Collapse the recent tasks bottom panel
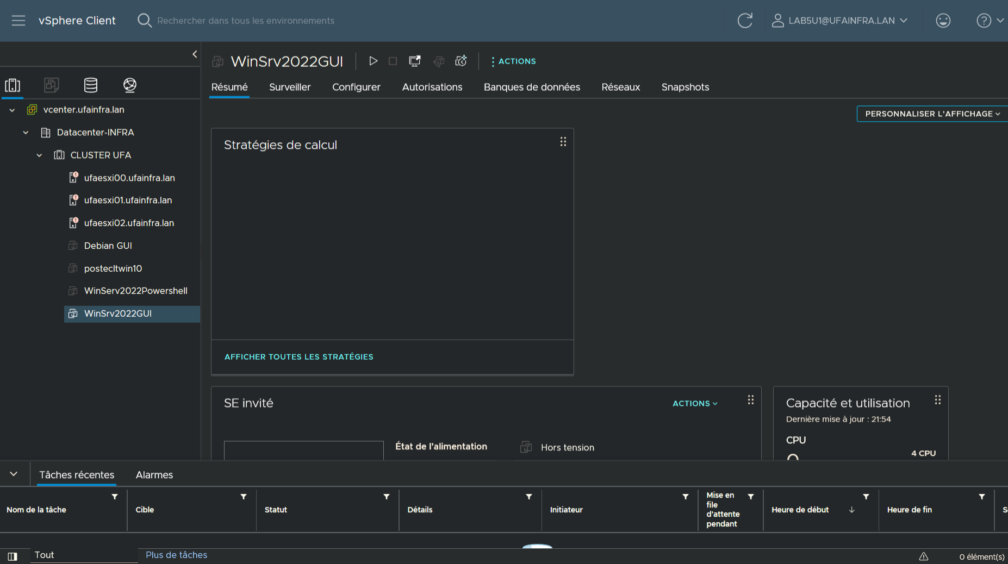 tap(14, 474)
